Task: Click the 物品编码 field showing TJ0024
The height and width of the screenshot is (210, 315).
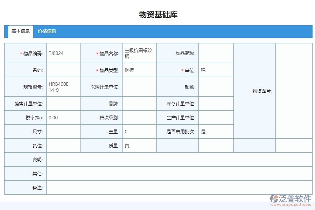Action: pos(63,53)
